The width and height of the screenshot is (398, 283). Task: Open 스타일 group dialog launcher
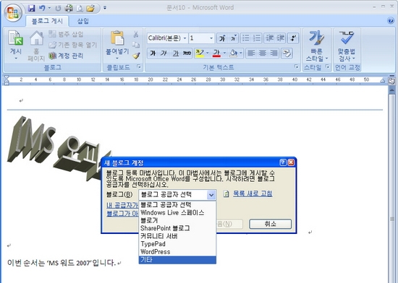point(327,66)
